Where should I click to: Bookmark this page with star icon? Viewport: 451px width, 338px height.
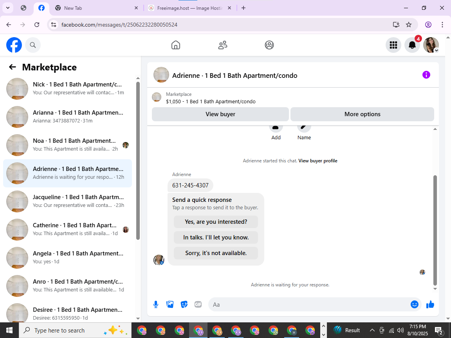[408, 25]
